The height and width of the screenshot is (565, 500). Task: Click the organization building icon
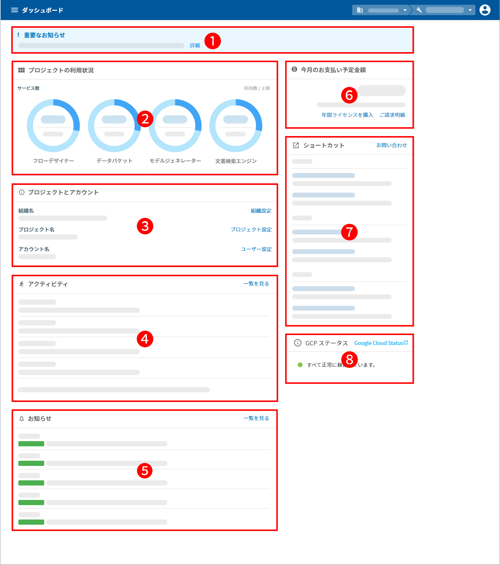[x=360, y=10]
